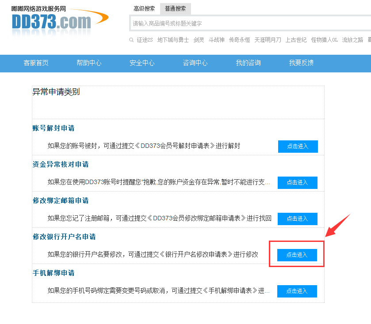
Task: Click the 资金异常核对申请 heading
Action: (61, 164)
